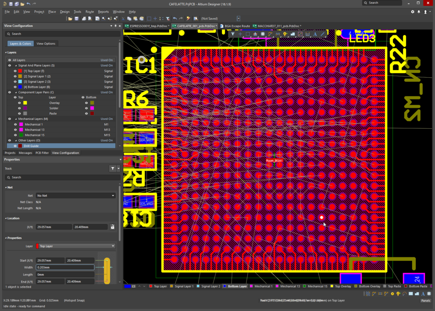Click the red swatch for [1] Top Layer

click(20, 71)
